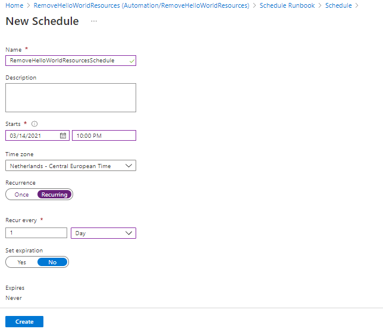Expand the Time zone dropdown
Viewport: 383px width, 332px height.
coord(71,166)
